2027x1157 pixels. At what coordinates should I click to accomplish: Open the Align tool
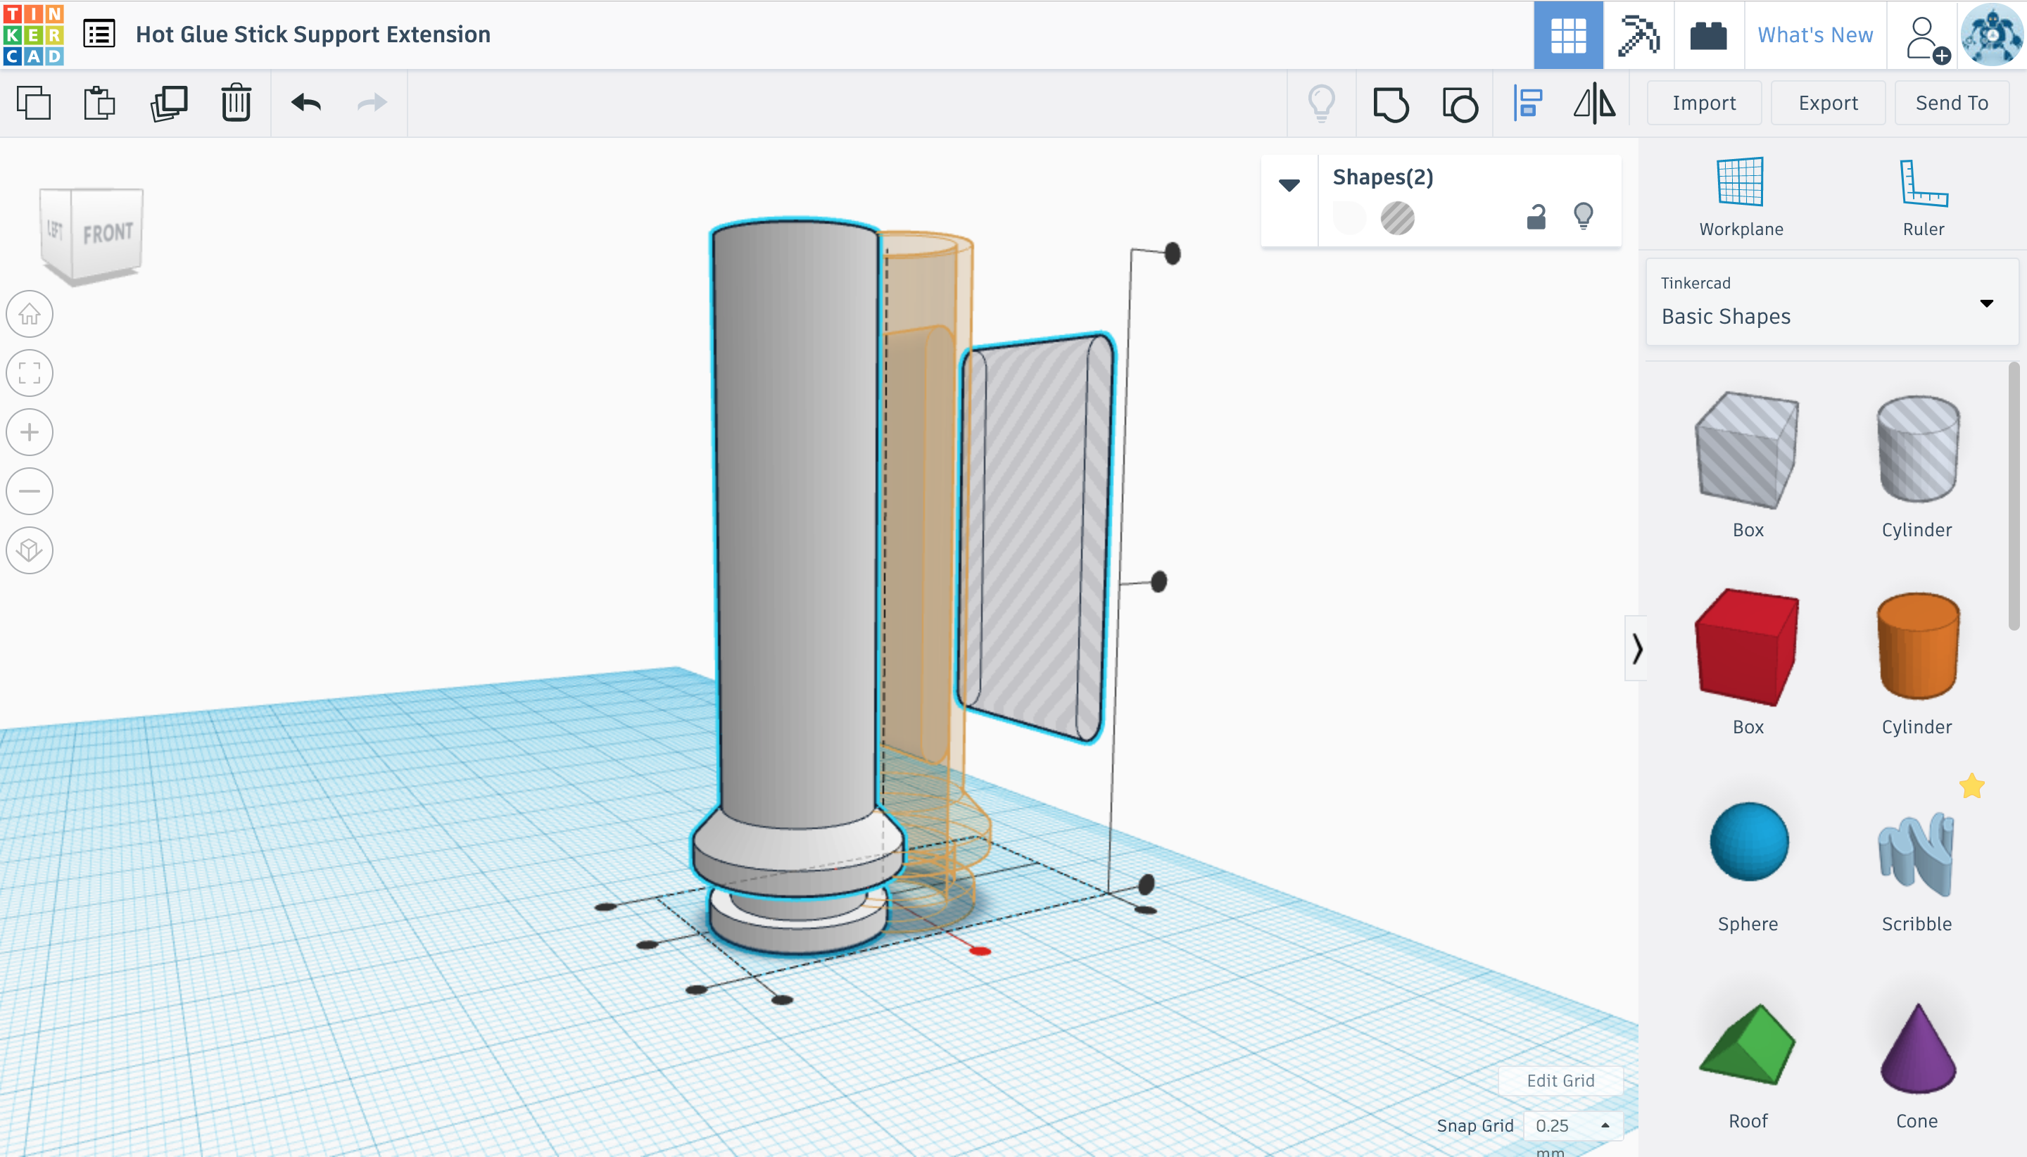tap(1527, 104)
